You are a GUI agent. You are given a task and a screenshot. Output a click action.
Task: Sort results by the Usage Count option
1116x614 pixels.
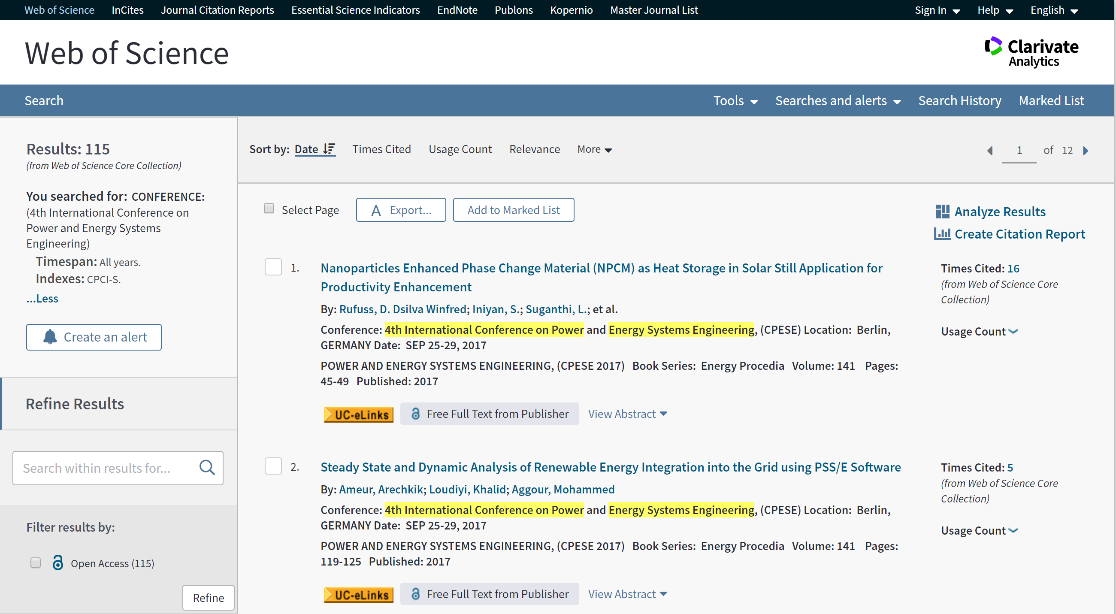click(x=460, y=149)
